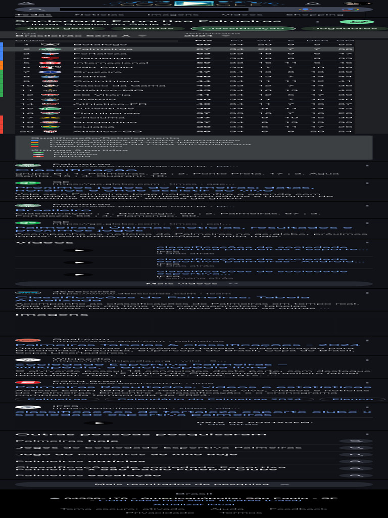Click the 'Privacidade' footer link
This screenshot has height=518, width=388.
pos(160,513)
